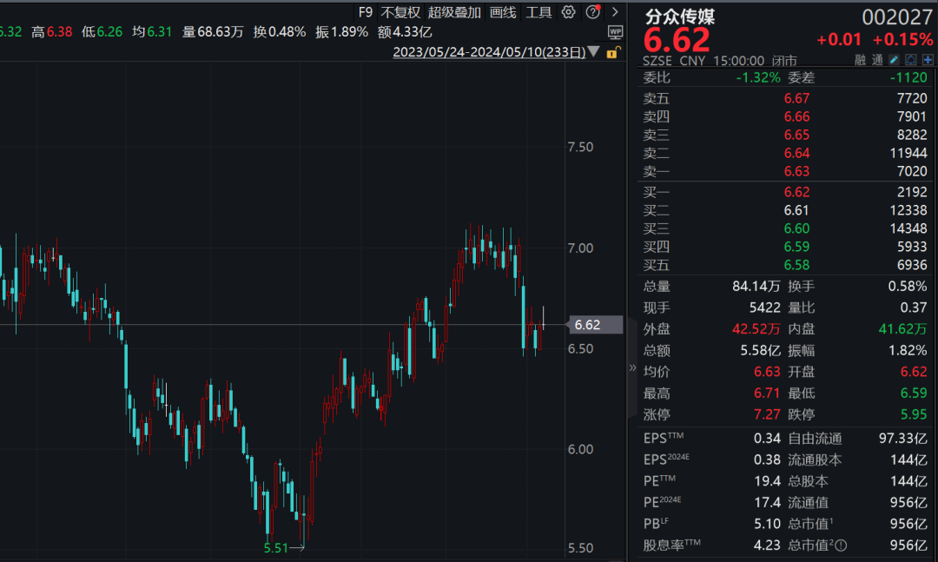Expand toolbar with the right chevron

pos(614,12)
